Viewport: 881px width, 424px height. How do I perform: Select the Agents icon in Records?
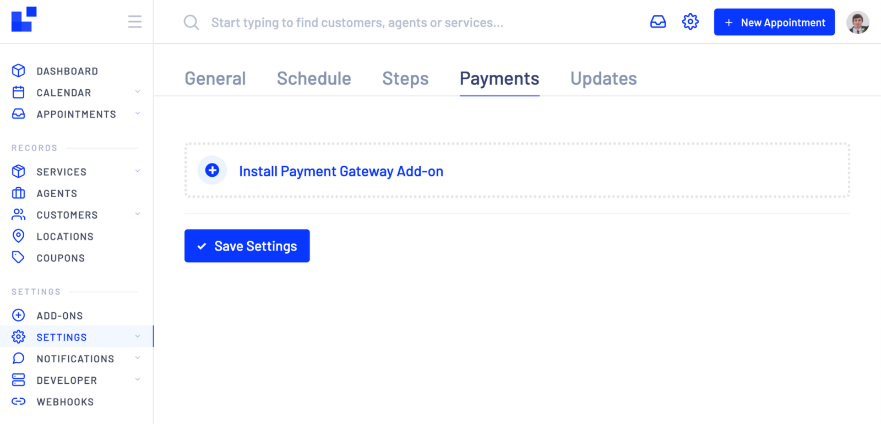18,193
